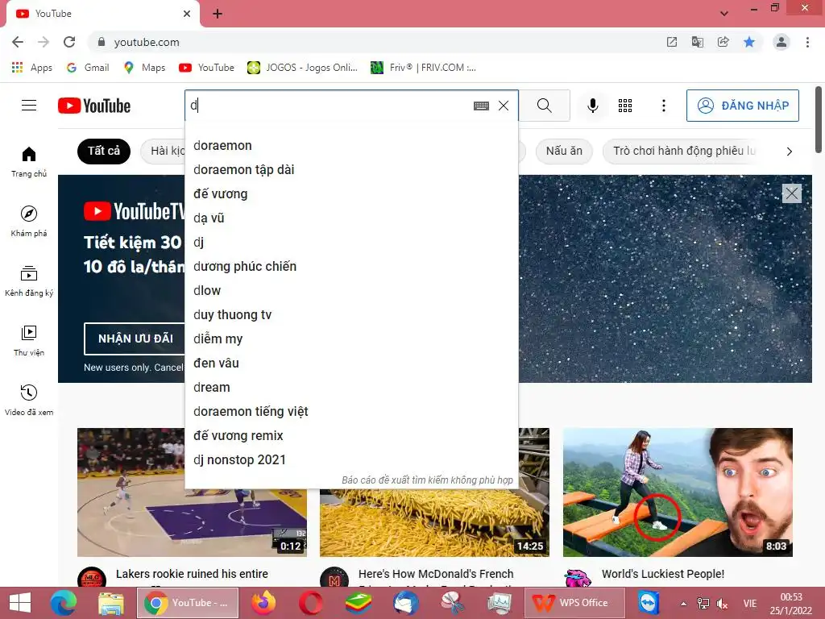Choose suggestion duy thuong tv

click(x=351, y=315)
